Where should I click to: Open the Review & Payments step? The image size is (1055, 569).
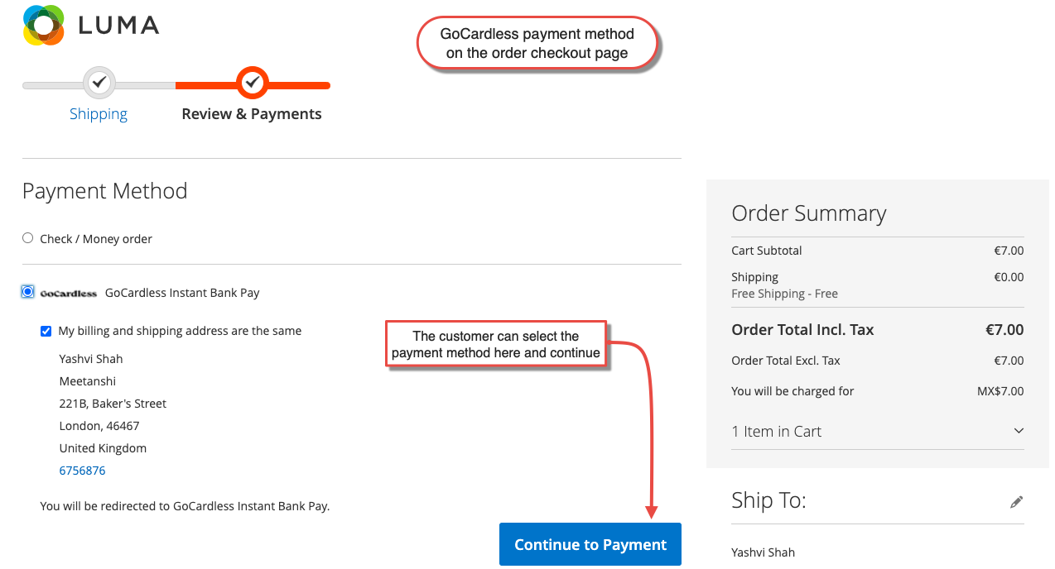coord(252,113)
